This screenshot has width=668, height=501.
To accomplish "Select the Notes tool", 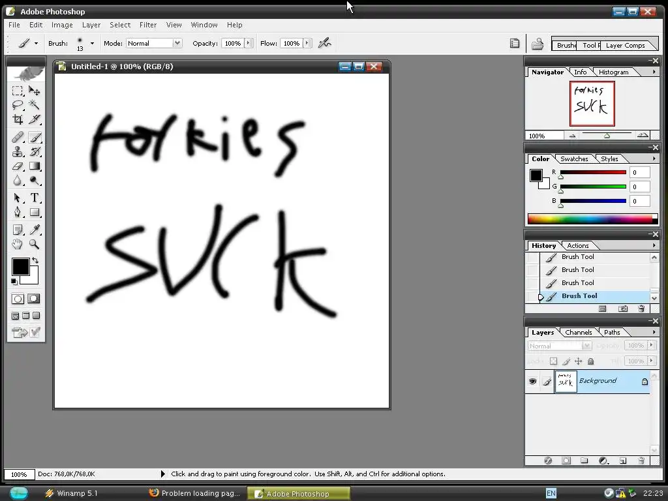I will (x=18, y=230).
